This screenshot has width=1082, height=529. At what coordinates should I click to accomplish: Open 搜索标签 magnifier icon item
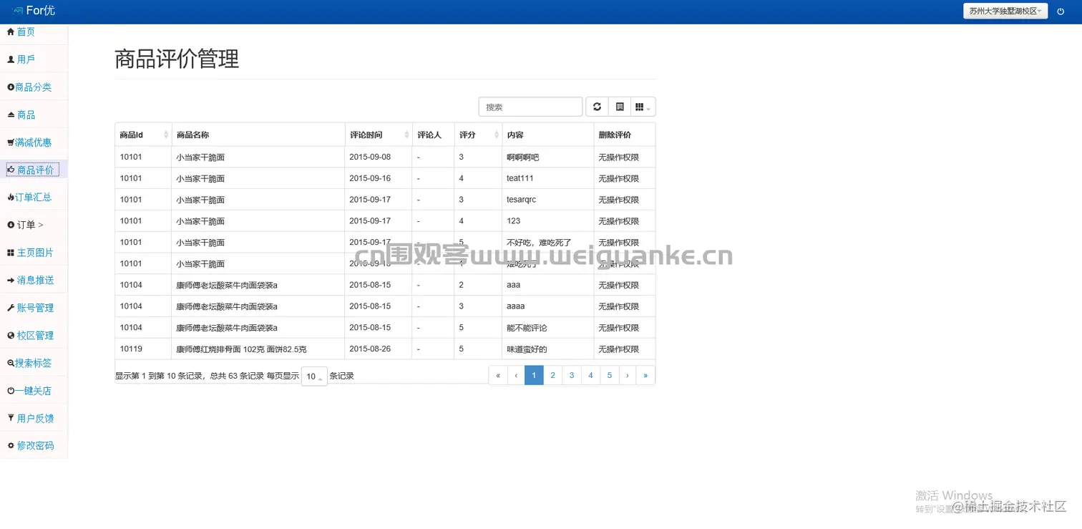tap(29, 363)
